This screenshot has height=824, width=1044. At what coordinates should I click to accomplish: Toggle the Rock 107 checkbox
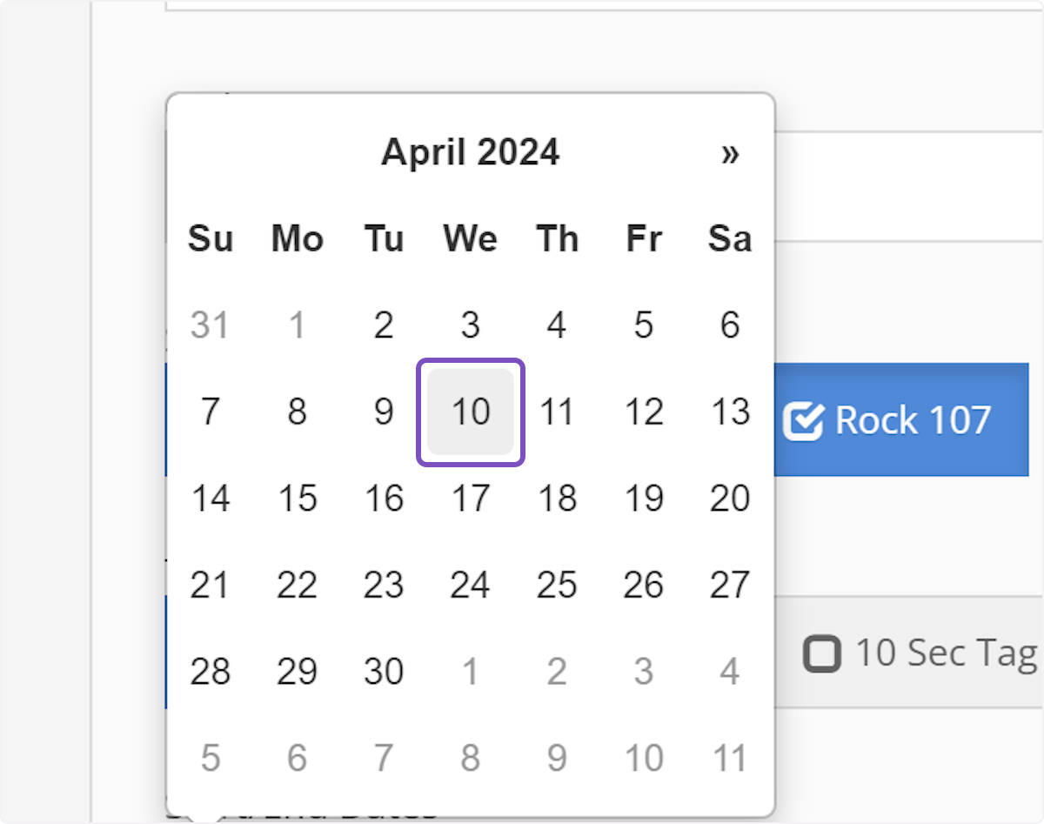click(x=803, y=421)
